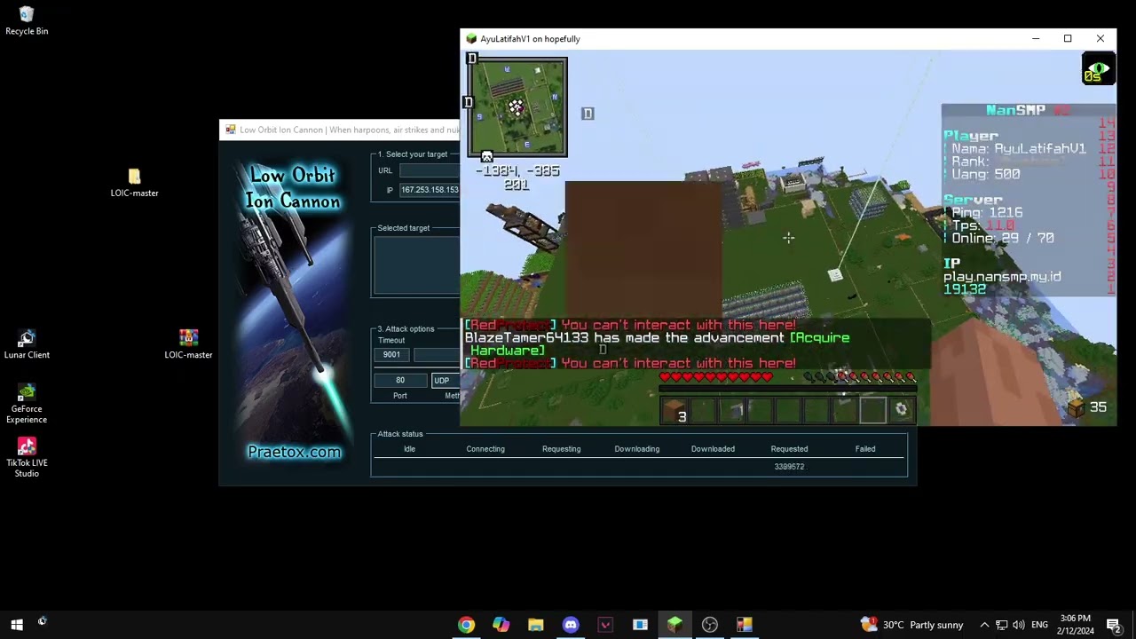Click the Requested count 3389572
Screen dimensions: 1136x639
789,467
